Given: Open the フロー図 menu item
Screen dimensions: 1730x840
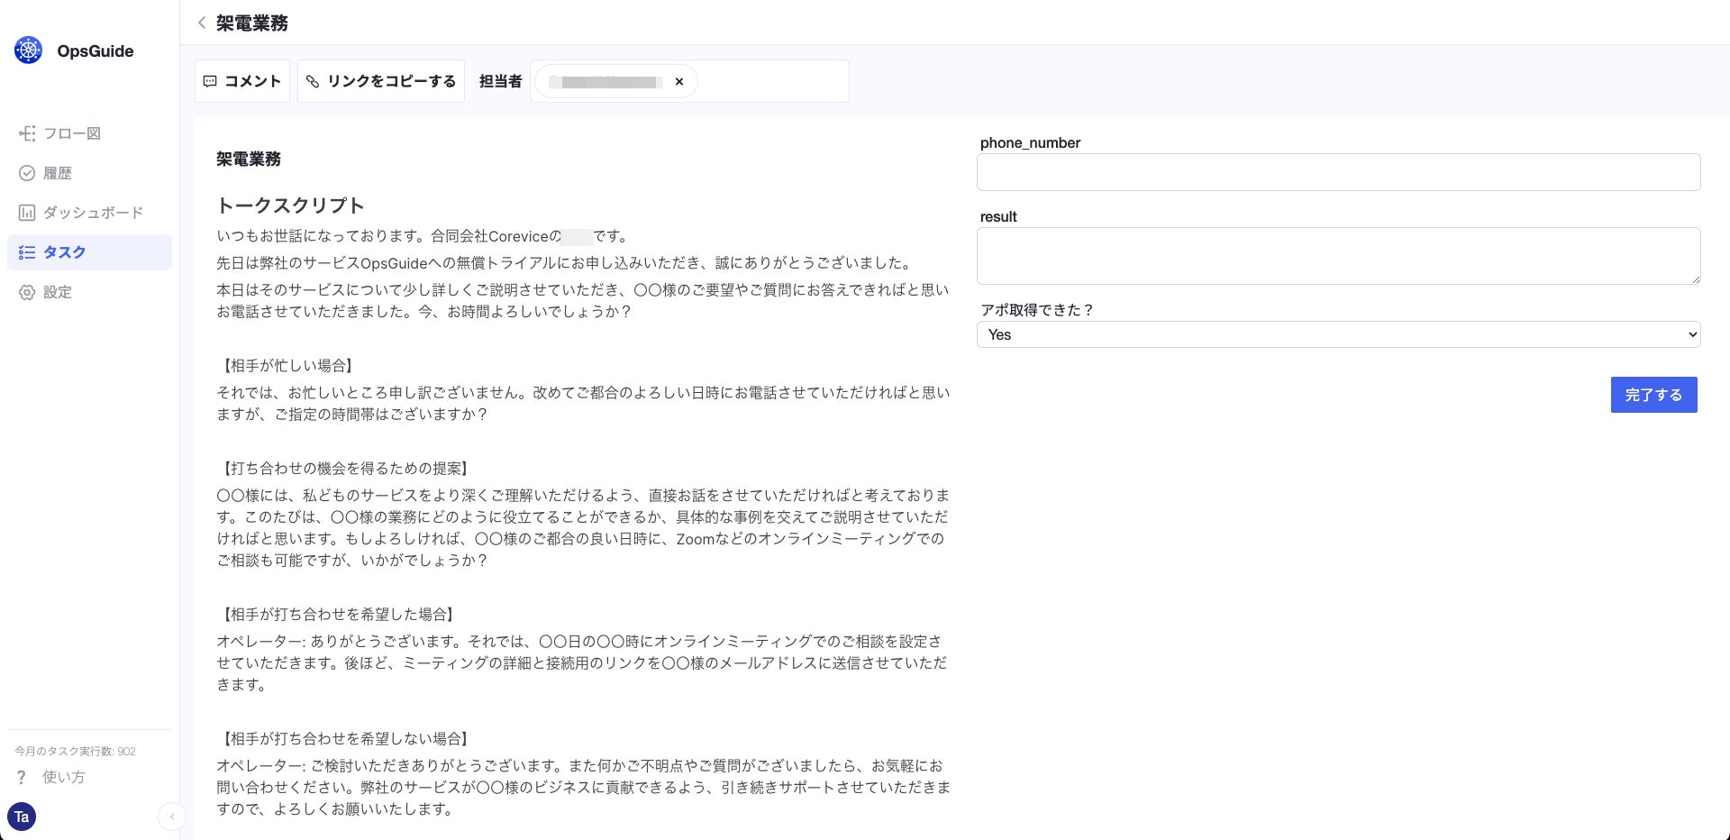Looking at the screenshot, I should click(x=89, y=133).
